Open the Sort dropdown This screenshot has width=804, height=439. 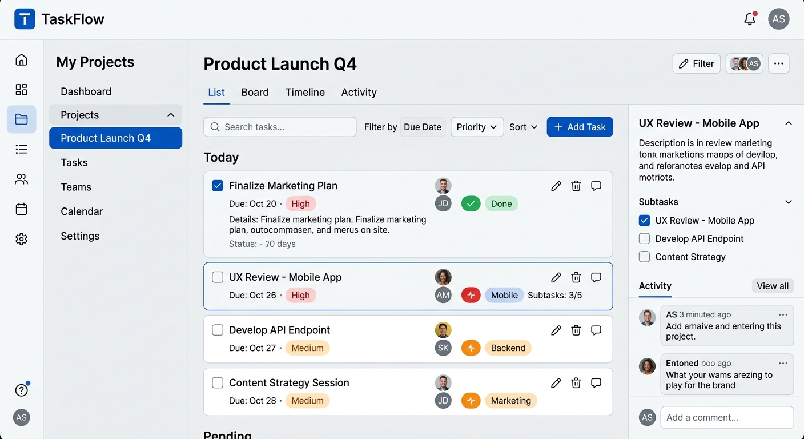(524, 127)
